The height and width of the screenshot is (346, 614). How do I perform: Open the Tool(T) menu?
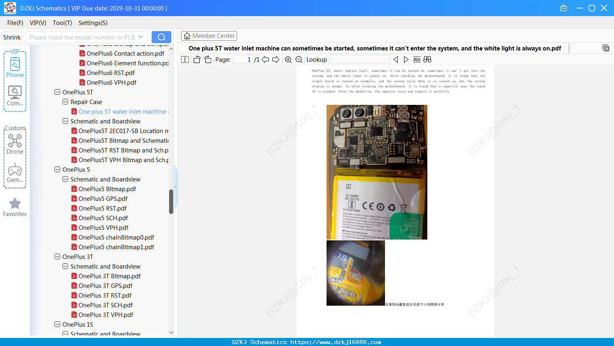[x=62, y=23]
